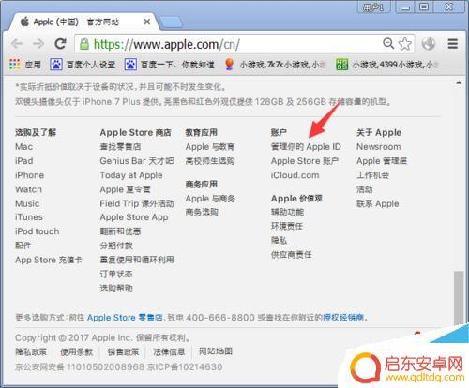Open a new tab button
This screenshot has width=469, height=388.
click(x=171, y=22)
